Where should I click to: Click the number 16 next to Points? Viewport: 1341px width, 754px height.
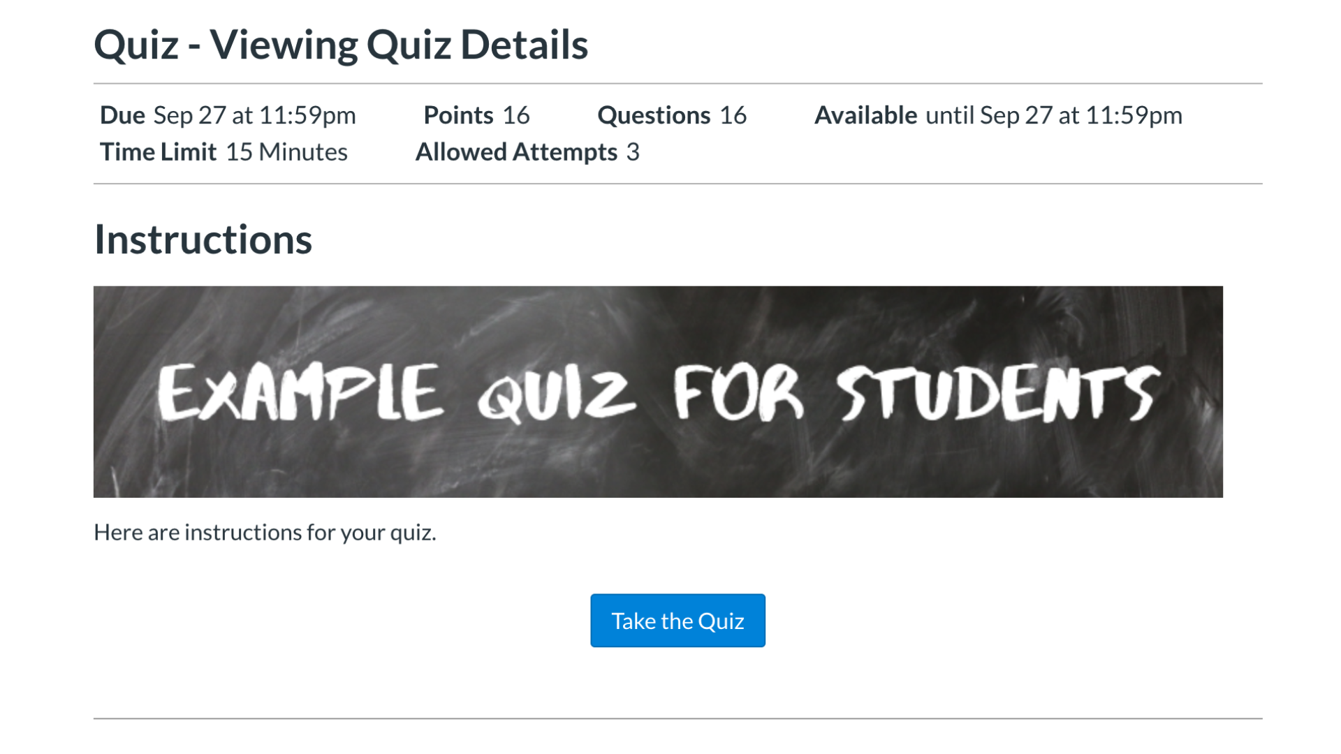click(516, 115)
